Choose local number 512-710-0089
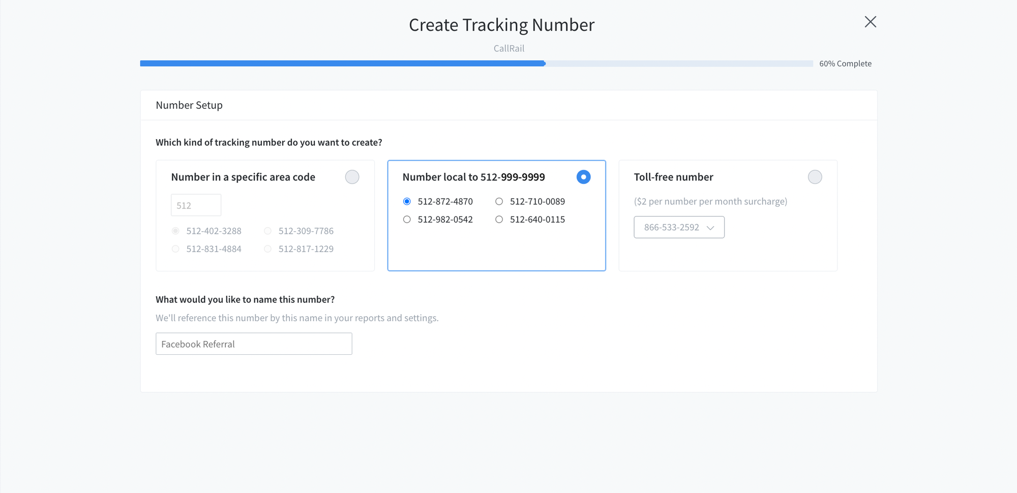The width and height of the screenshot is (1017, 493). [x=499, y=202]
